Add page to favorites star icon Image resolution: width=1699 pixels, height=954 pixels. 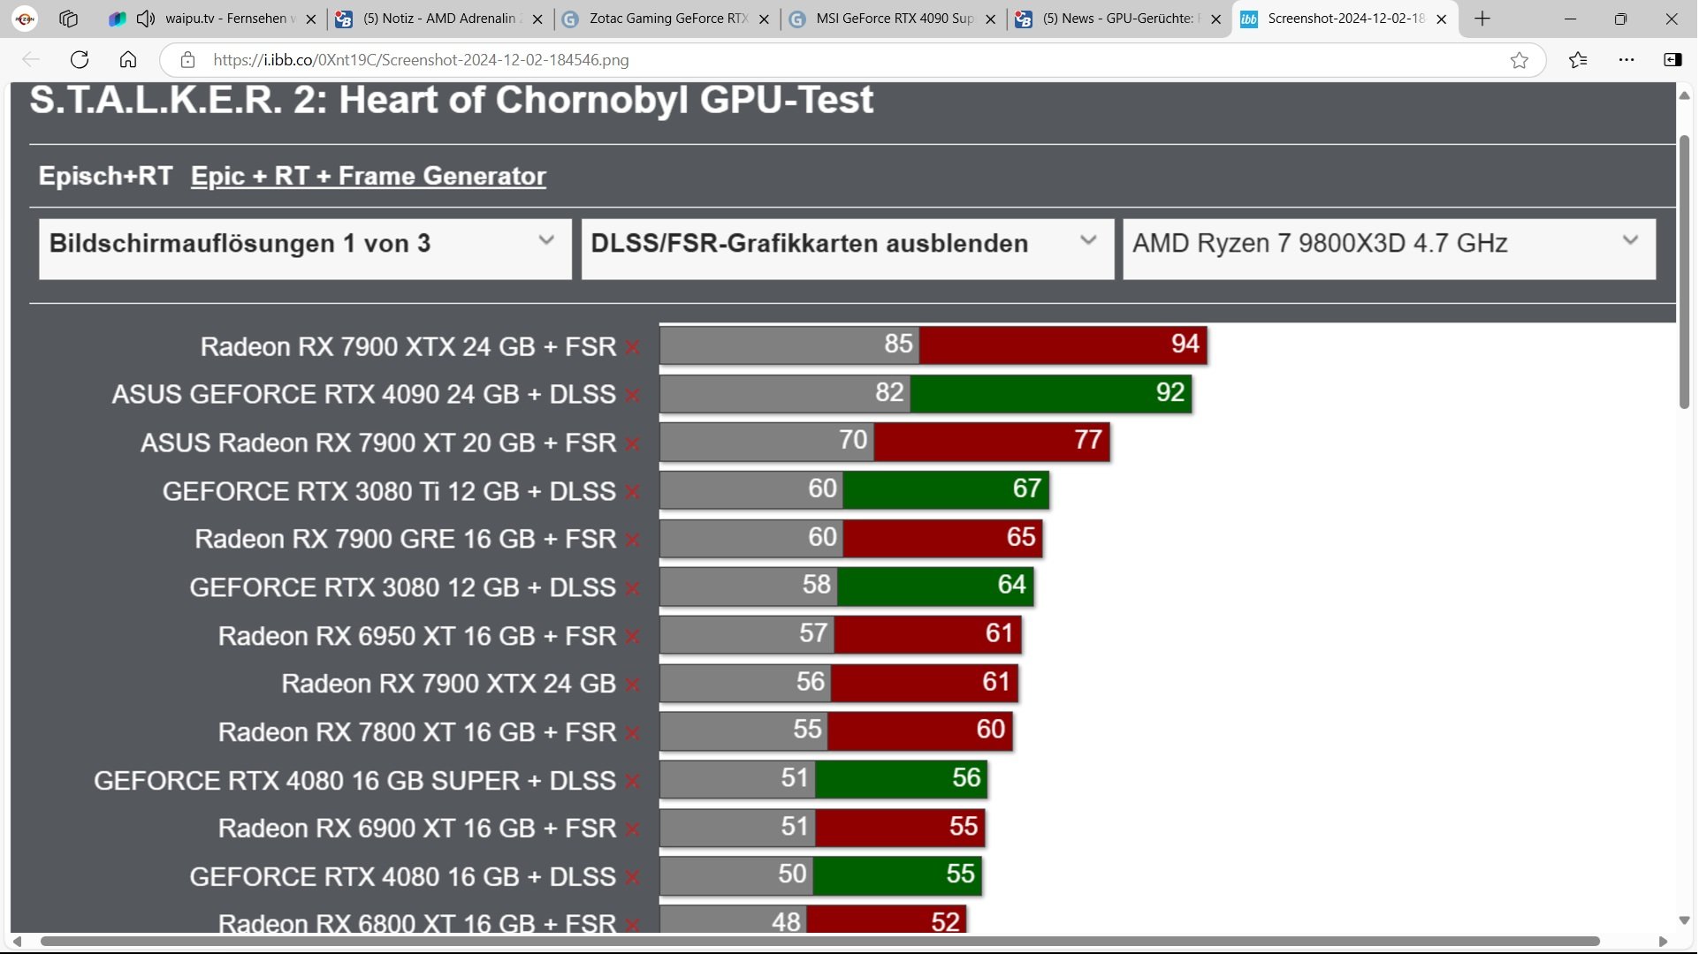(x=1519, y=60)
